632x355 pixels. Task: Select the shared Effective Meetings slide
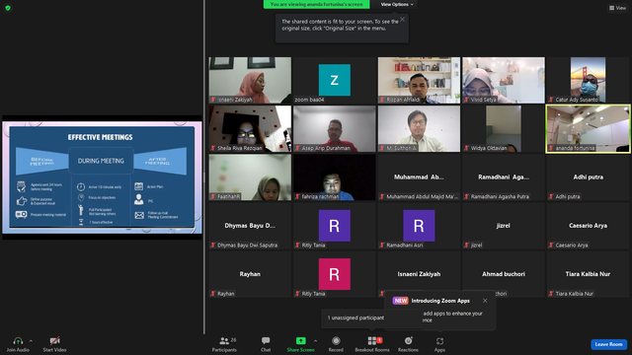[102, 177]
